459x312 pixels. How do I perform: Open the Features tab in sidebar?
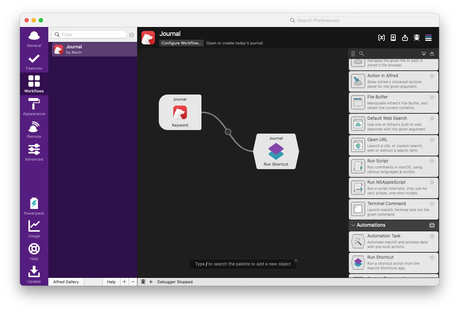click(x=34, y=62)
